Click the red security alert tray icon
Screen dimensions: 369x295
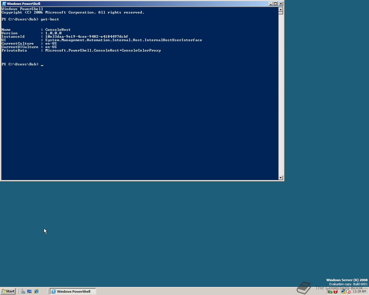(335, 292)
